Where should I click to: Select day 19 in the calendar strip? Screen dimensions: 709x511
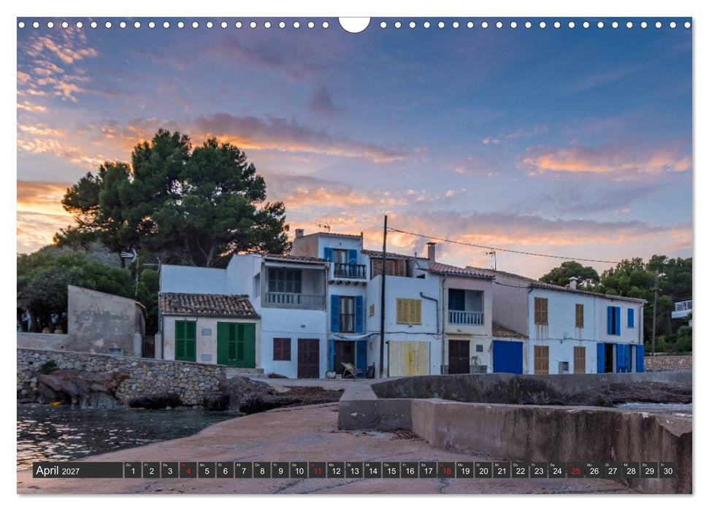pos(465,470)
